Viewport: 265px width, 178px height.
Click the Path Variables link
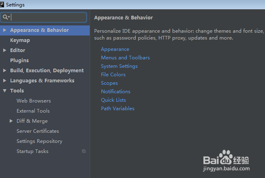[x=118, y=109]
